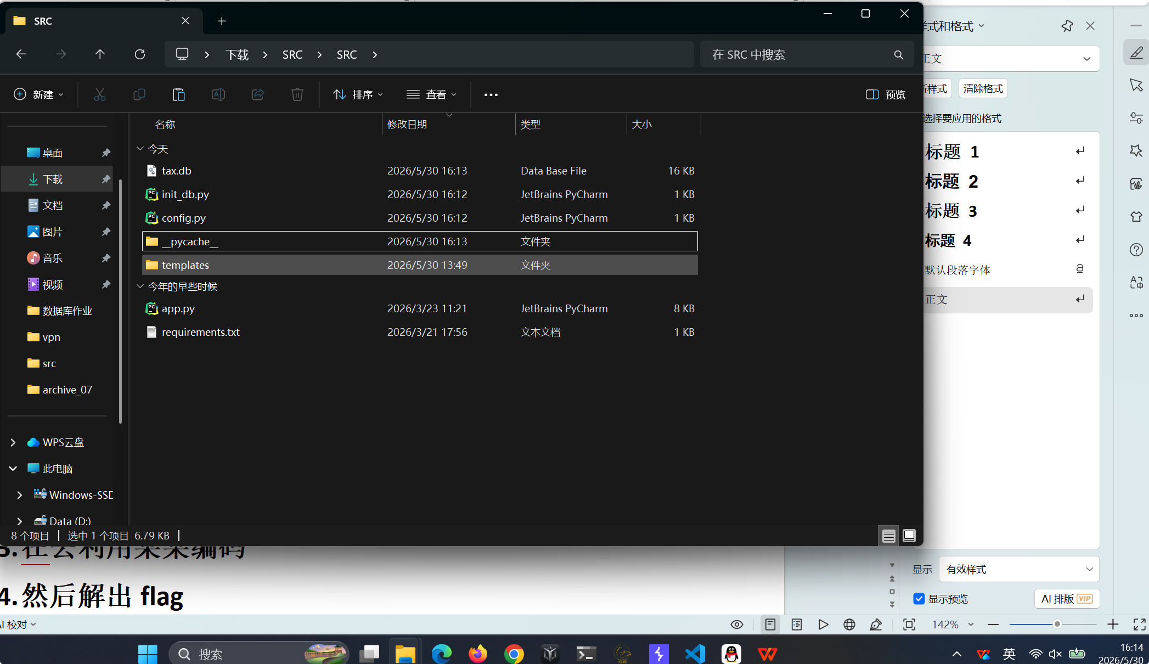
Task: Click the AI 排版 button
Action: click(x=1067, y=599)
